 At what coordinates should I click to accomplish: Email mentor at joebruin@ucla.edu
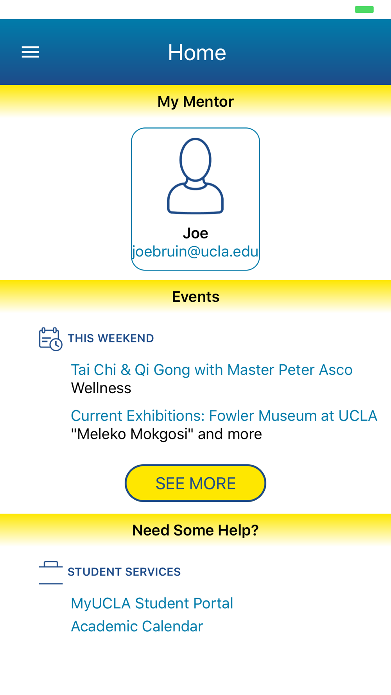[x=195, y=251]
